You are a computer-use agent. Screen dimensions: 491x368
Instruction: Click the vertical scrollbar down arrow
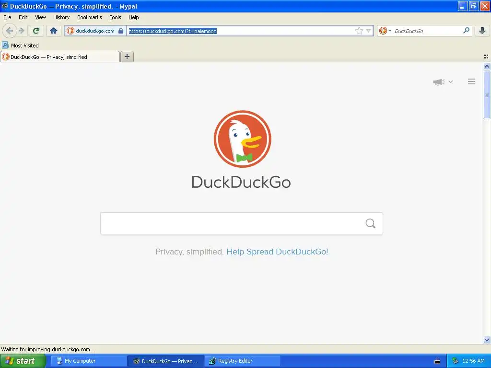click(x=487, y=340)
